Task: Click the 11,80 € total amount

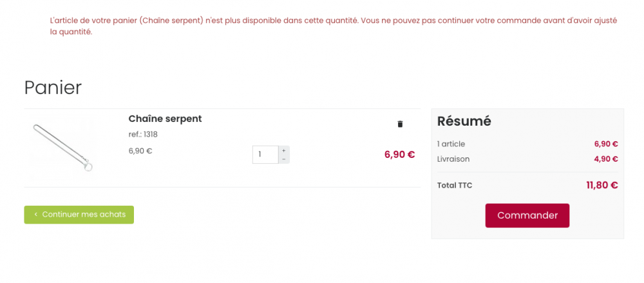Action: (x=601, y=186)
